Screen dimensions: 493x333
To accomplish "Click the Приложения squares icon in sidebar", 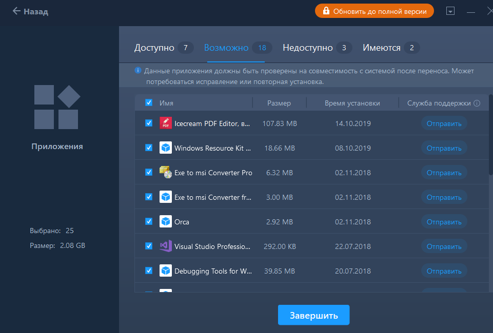I will point(57,107).
